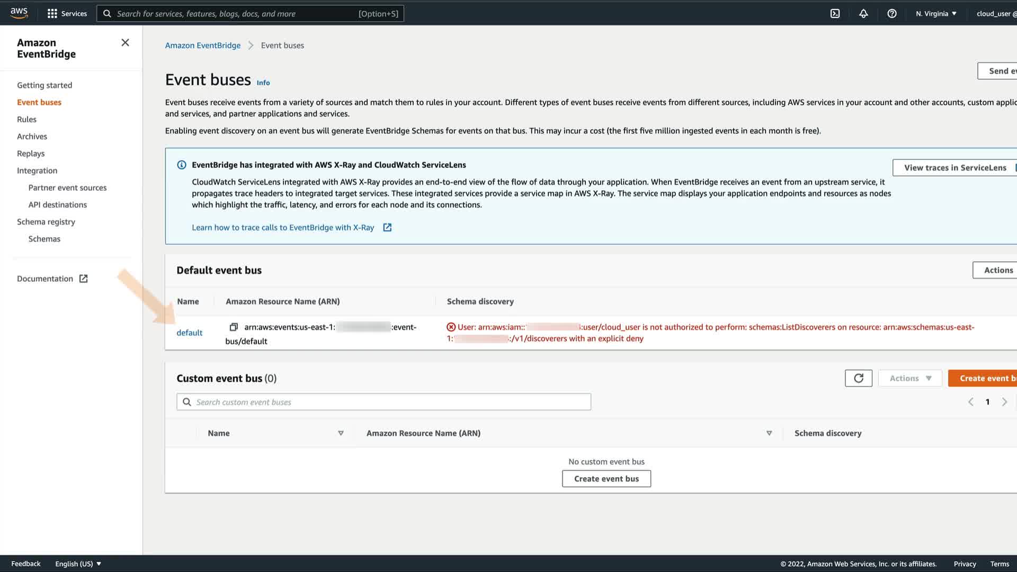Viewport: 1017px width, 572px height.
Task: Go to Rules in the sidebar
Action: 26,120
